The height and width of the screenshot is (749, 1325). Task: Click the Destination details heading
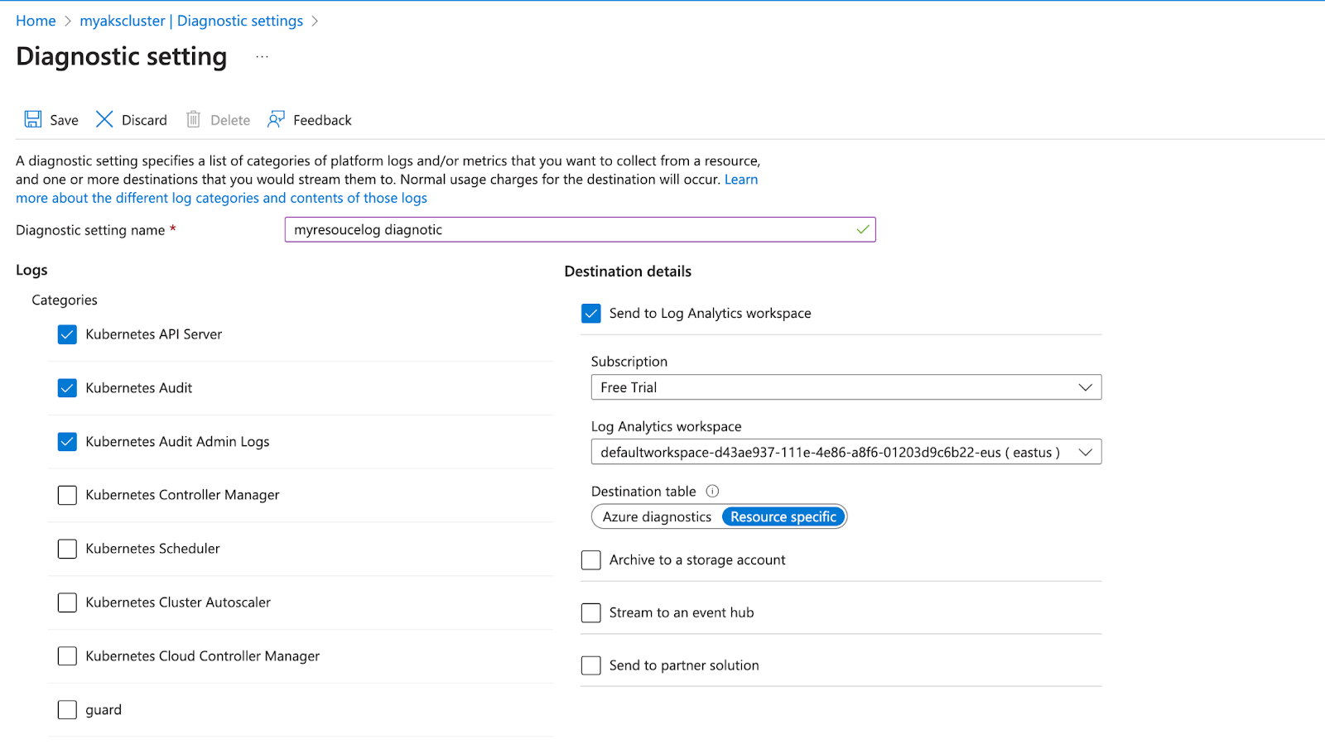click(x=628, y=271)
